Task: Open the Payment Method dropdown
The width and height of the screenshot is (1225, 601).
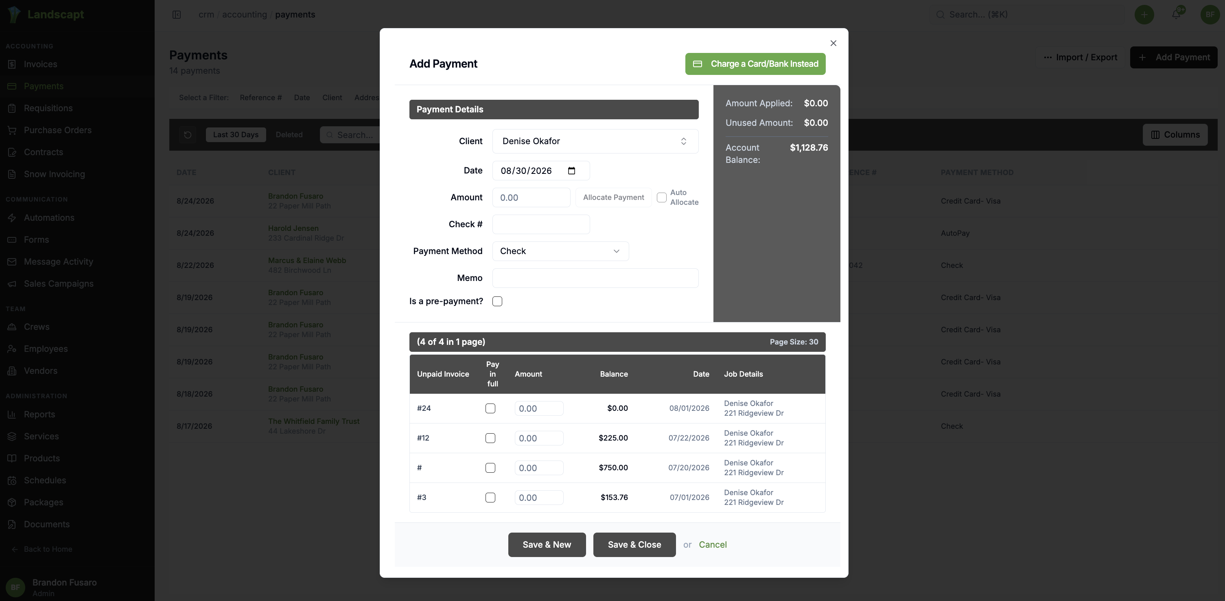Action: click(x=560, y=251)
